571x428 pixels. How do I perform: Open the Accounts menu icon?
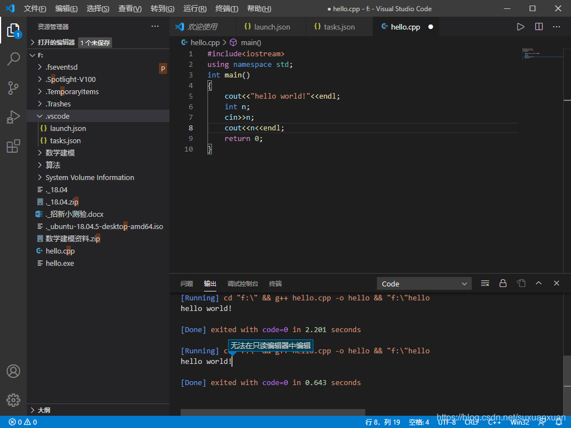pyautogui.click(x=13, y=371)
